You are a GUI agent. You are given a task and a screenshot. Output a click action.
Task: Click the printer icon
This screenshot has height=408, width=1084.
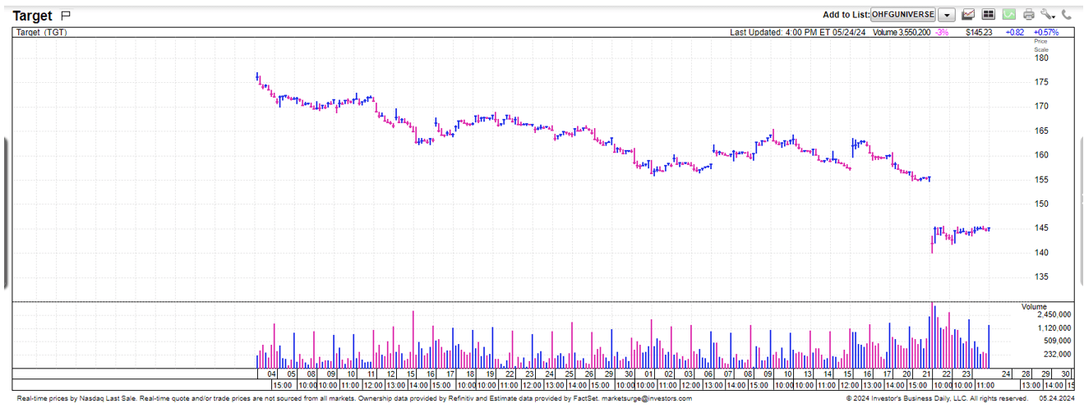pyautogui.click(x=1028, y=15)
